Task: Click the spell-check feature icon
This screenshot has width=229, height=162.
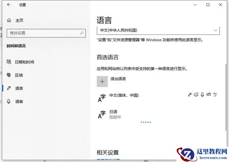Action: (215, 94)
